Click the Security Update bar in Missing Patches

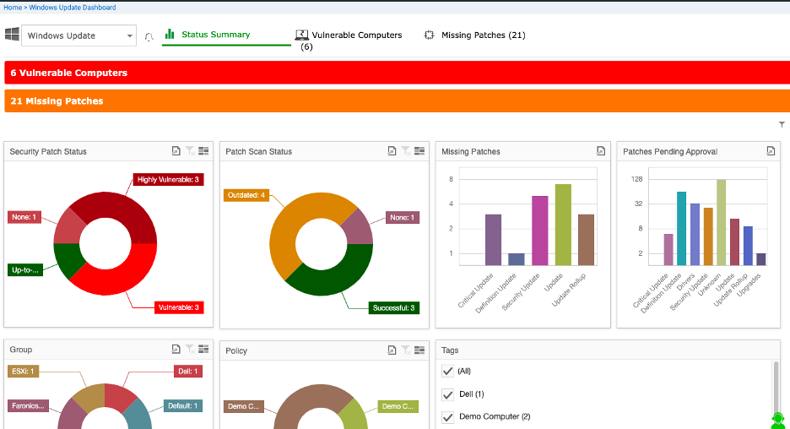539,231
